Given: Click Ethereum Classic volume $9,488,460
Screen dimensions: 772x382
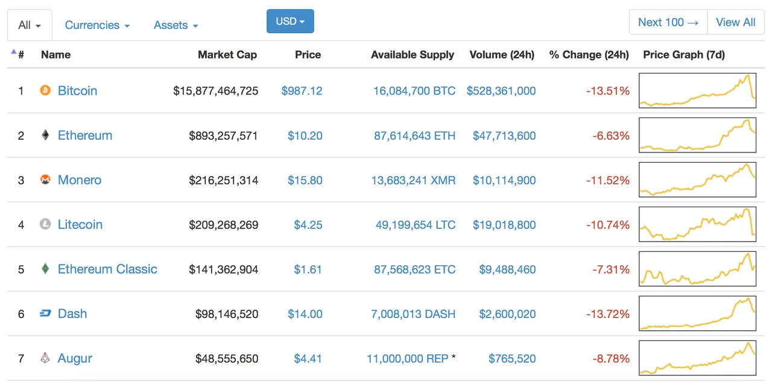Looking at the screenshot, I should pyautogui.click(x=507, y=269).
